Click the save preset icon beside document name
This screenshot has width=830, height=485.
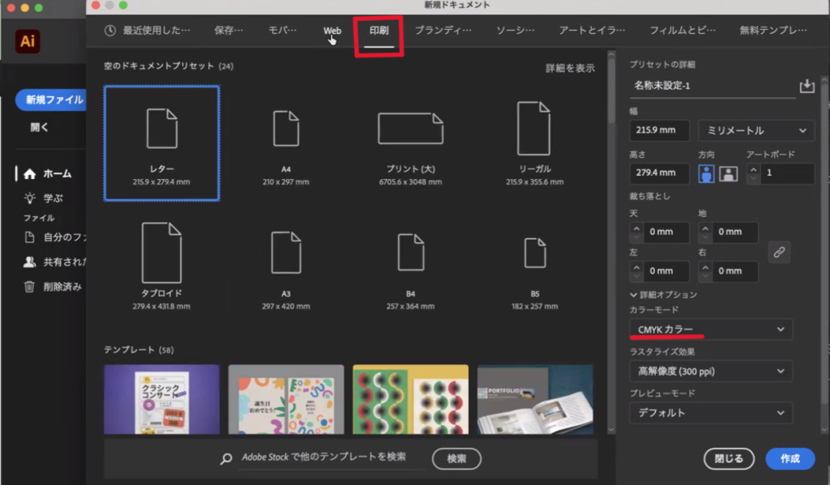[x=806, y=86]
